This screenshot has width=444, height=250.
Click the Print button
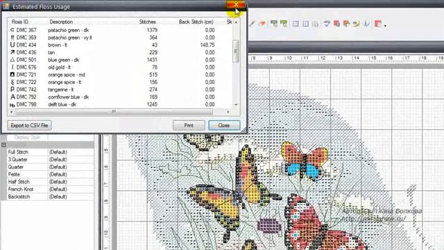coord(189,125)
